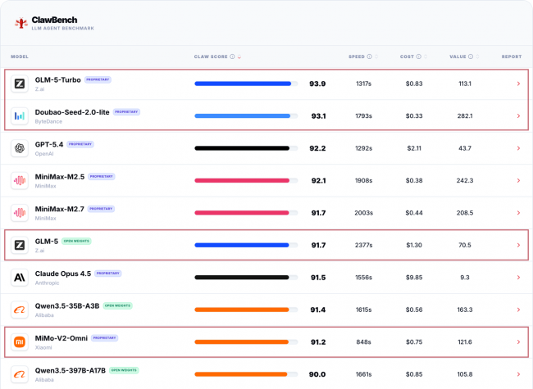Screen dimensions: 533x389
Task: Open the report chevron for Claude Opus 4.5
Action: 517,278
